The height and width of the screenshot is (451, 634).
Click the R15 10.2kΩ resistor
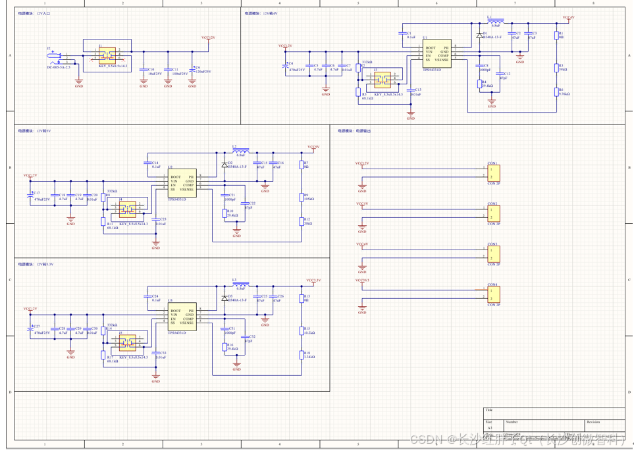click(x=302, y=329)
